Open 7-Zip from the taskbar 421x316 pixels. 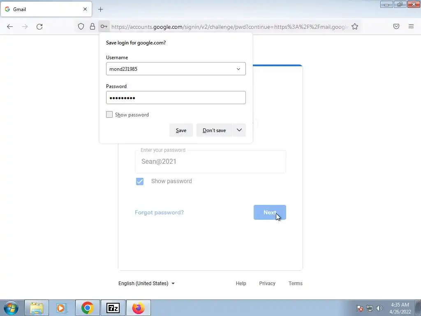click(113, 308)
